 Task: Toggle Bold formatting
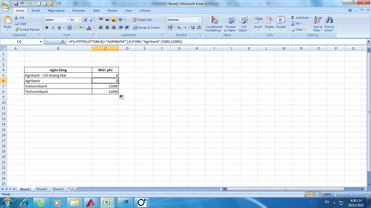coord(47,28)
